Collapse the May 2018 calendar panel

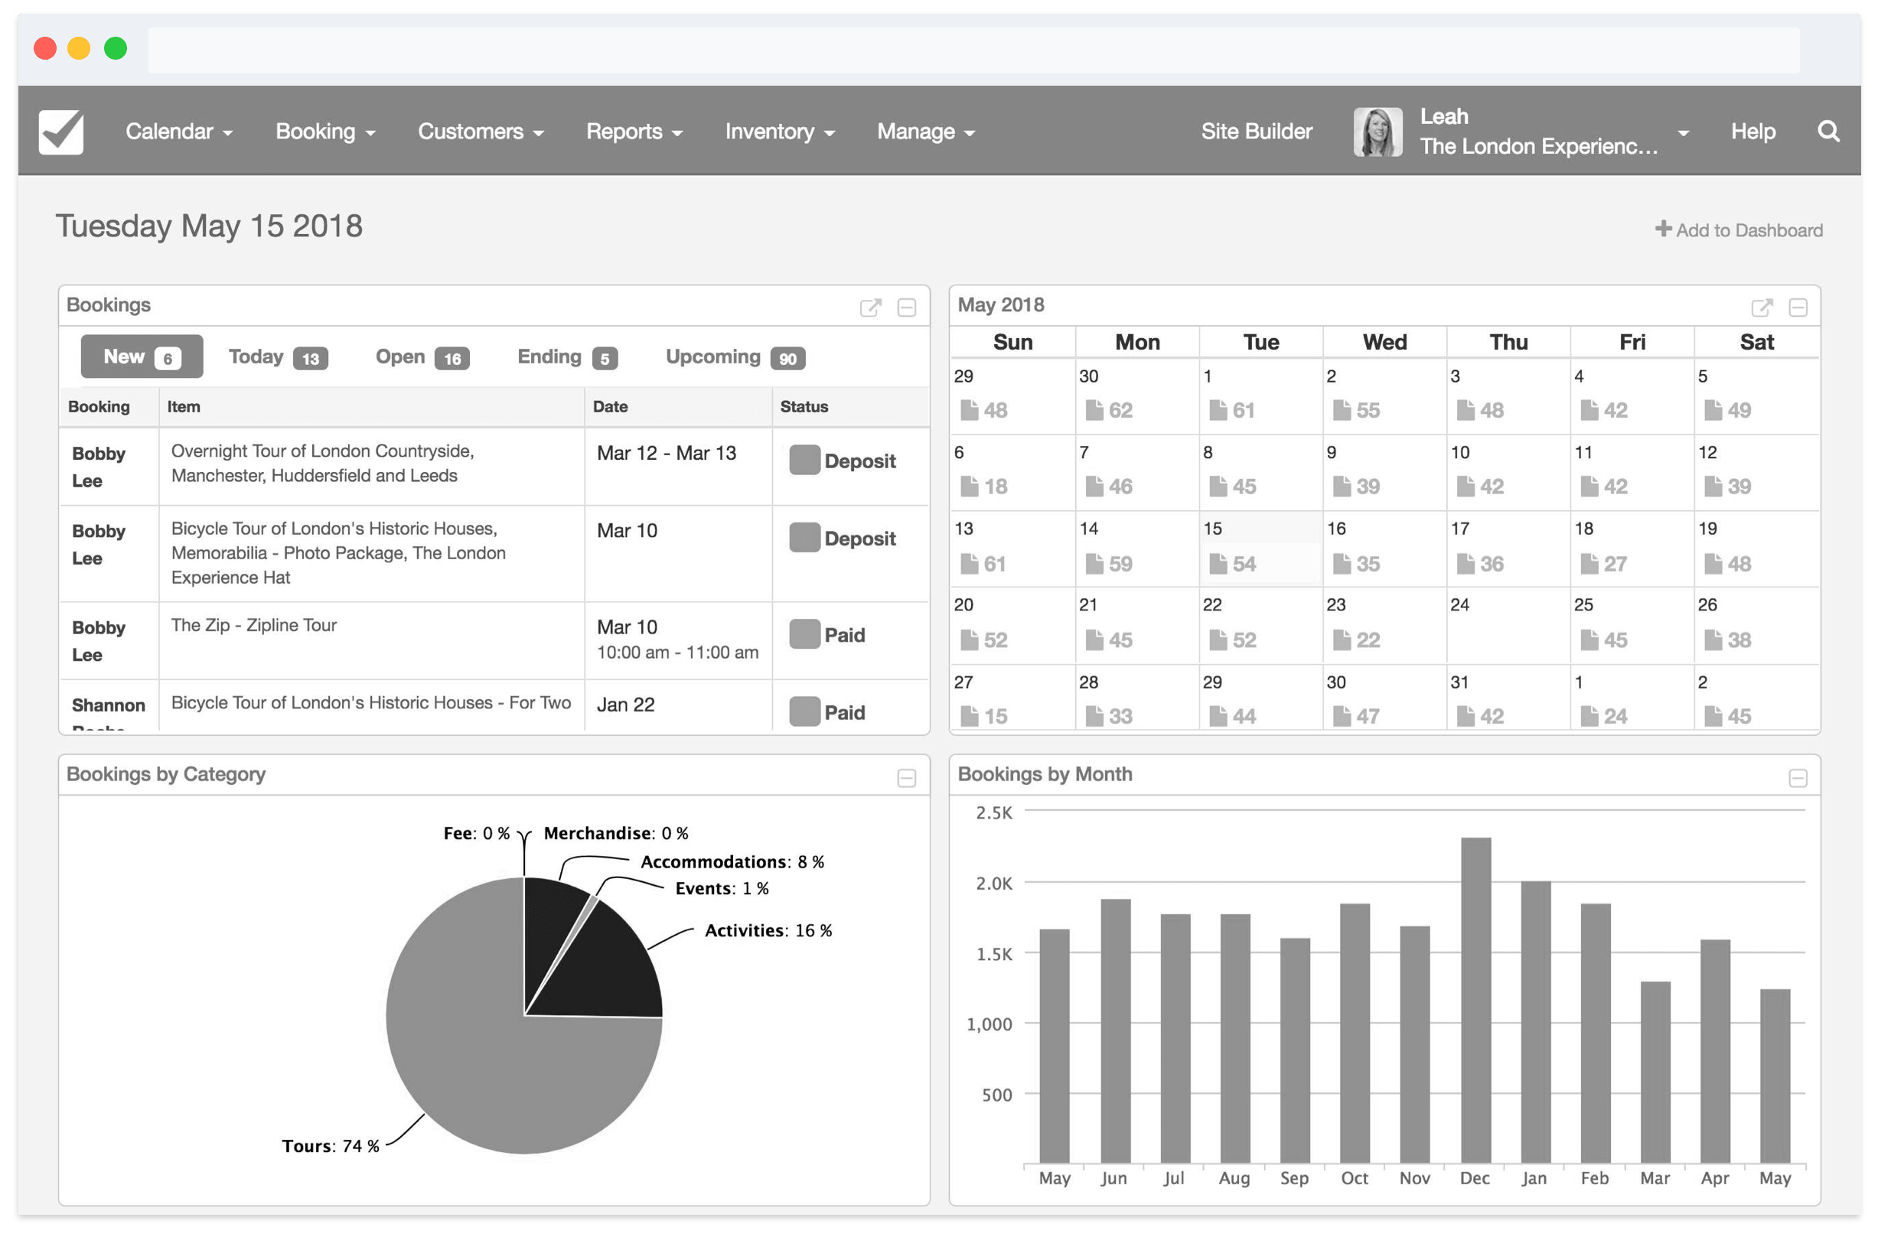tap(1798, 308)
